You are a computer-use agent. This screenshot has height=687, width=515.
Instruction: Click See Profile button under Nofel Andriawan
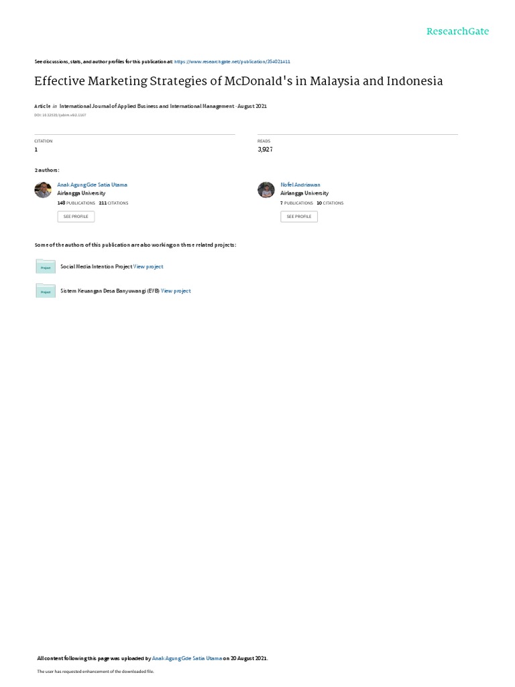299,217
